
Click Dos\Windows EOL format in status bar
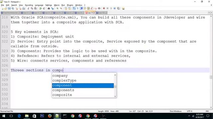click(175, 111)
